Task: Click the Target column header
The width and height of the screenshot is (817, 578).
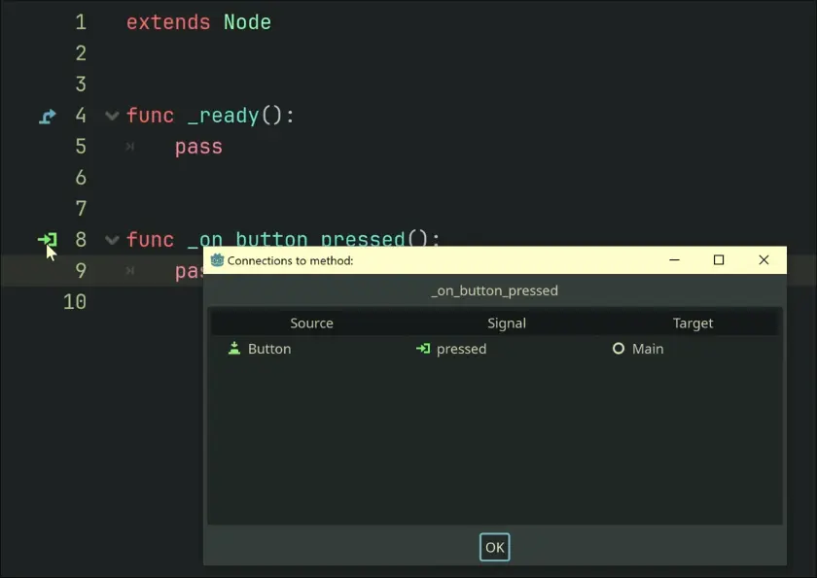Action: click(693, 323)
